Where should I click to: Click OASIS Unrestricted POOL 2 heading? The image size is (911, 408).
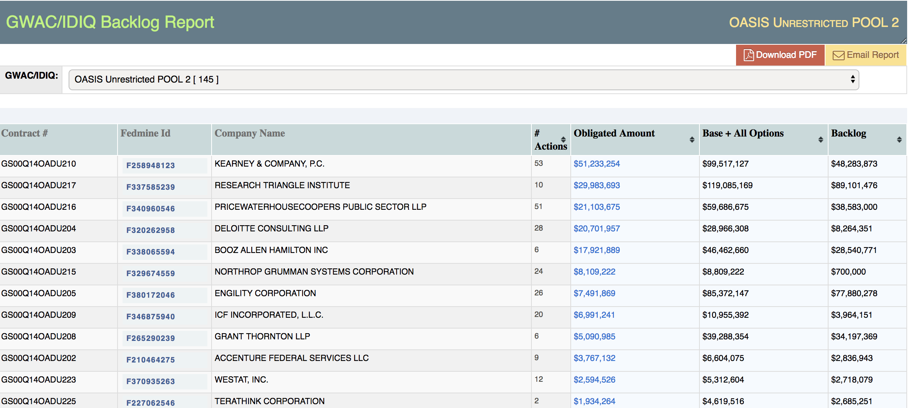tap(814, 23)
